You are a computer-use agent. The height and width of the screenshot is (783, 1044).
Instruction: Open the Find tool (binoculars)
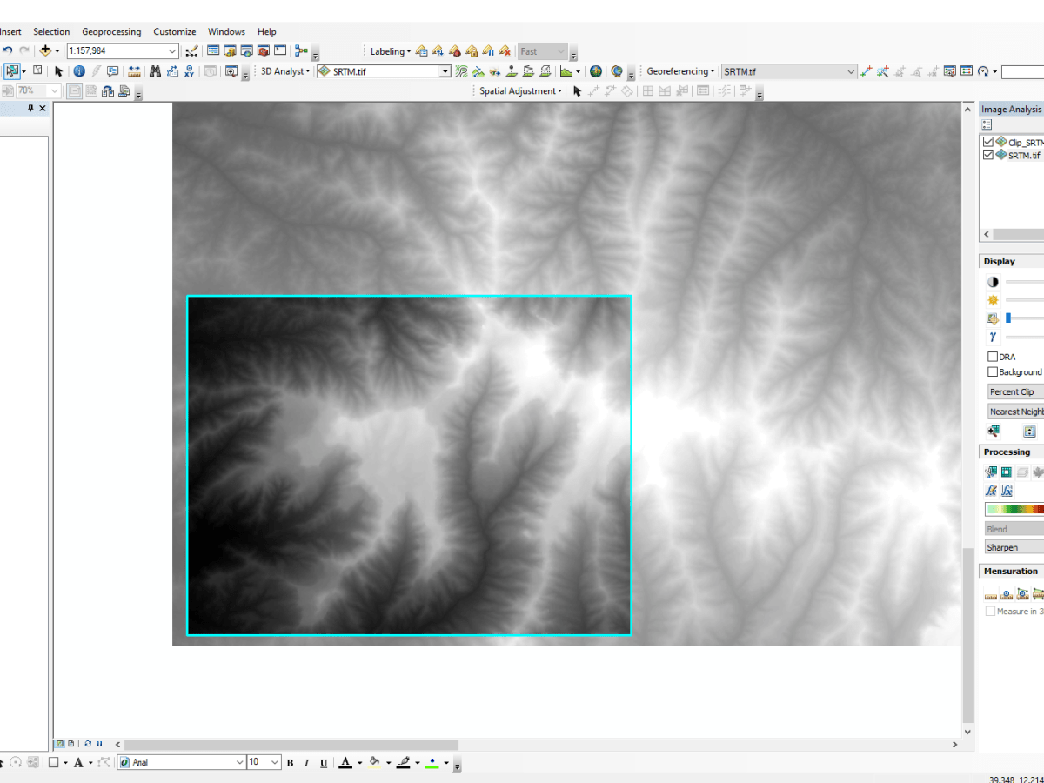click(156, 71)
